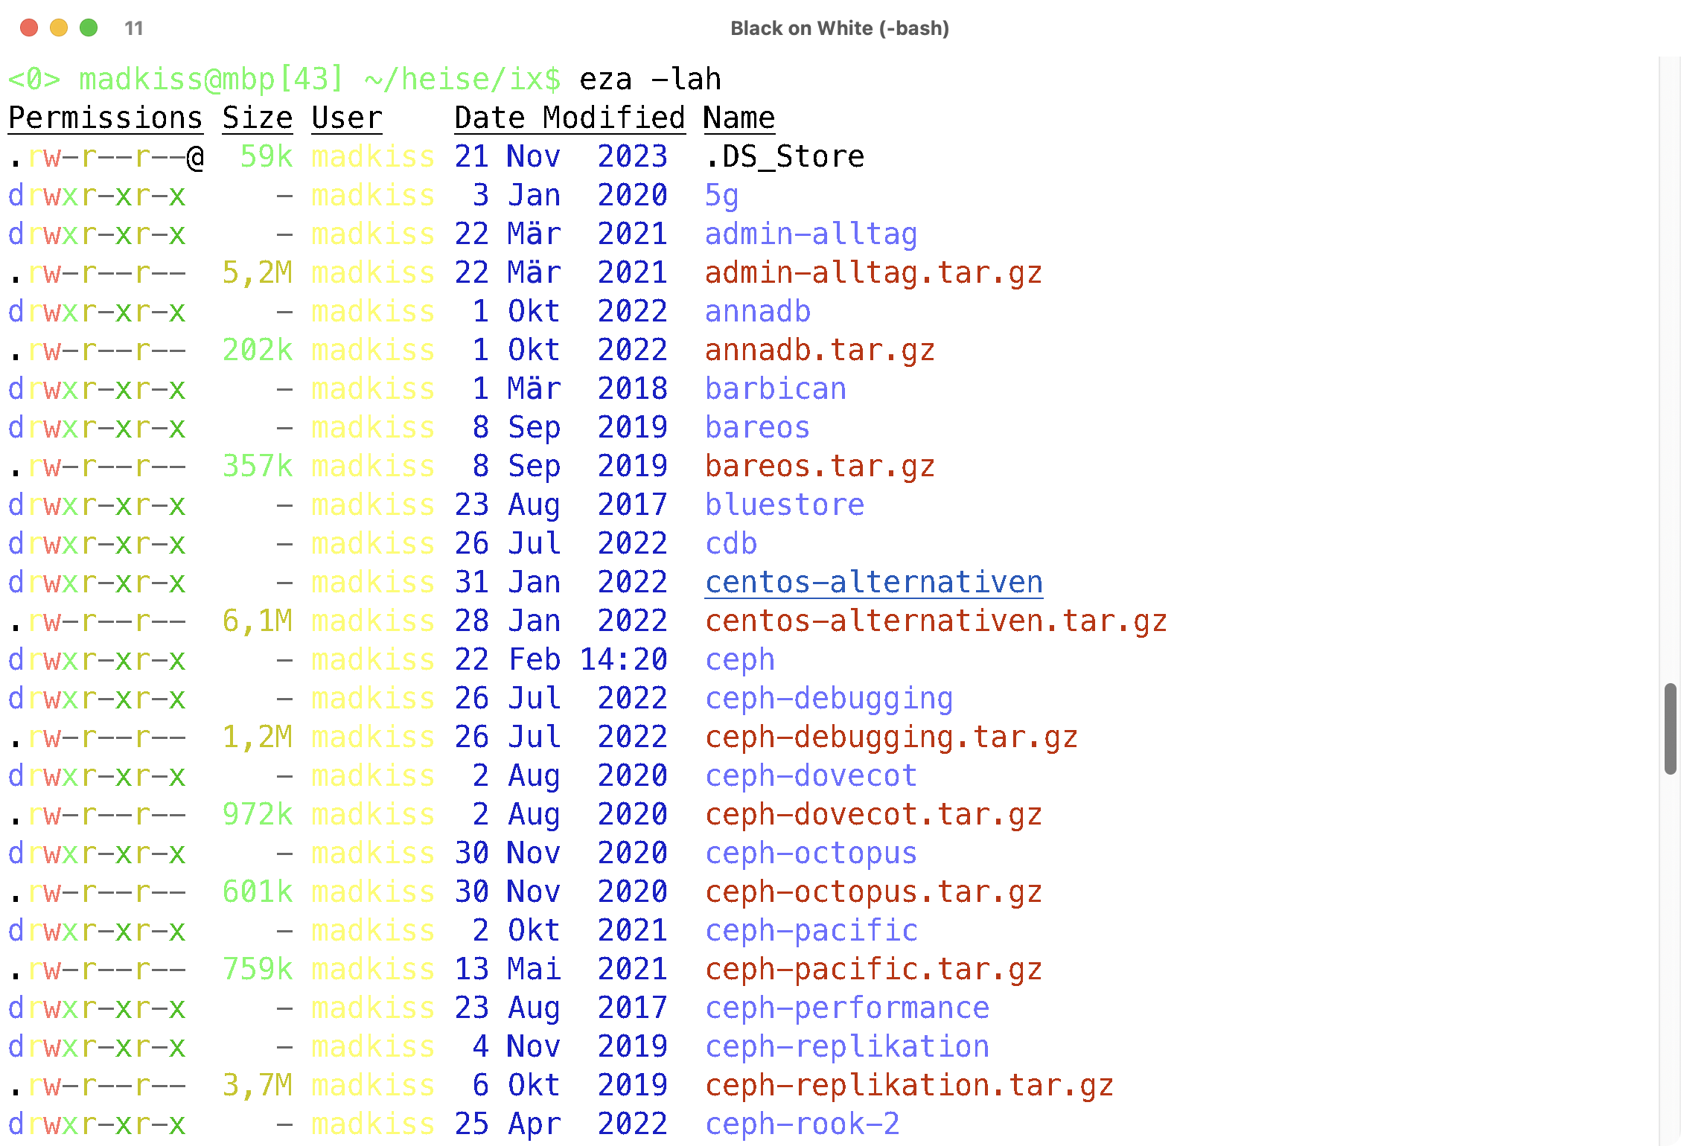The image size is (1681, 1146).
Task: Click the Name column header text
Action: [x=739, y=118]
